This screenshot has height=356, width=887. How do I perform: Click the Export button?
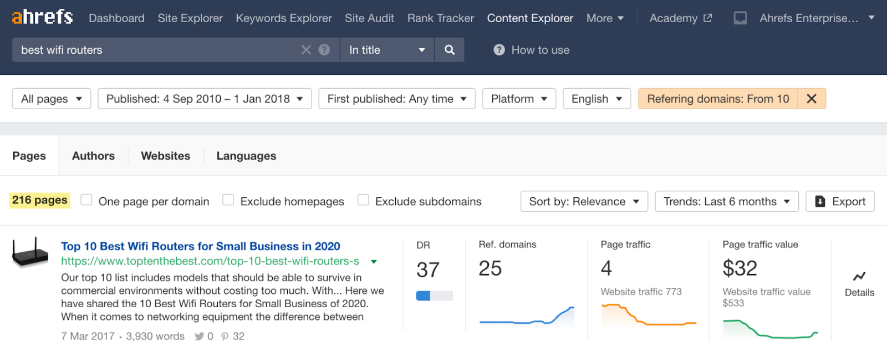[840, 201]
